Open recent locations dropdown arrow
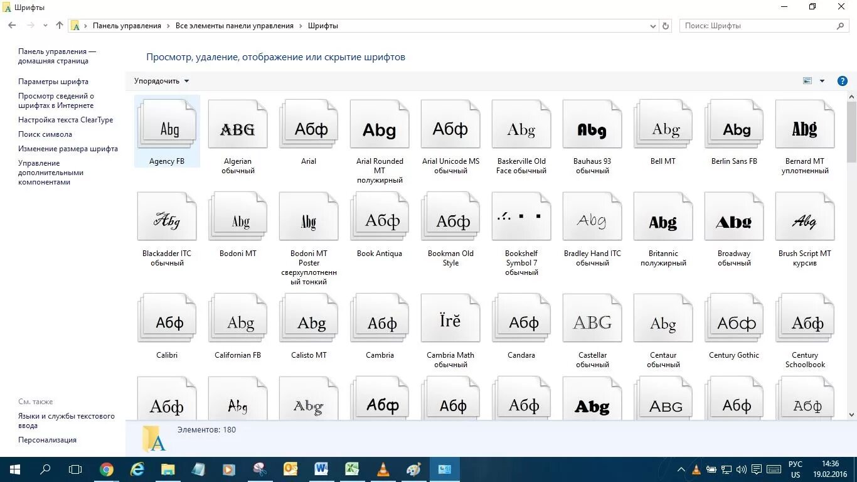 pos(45,26)
